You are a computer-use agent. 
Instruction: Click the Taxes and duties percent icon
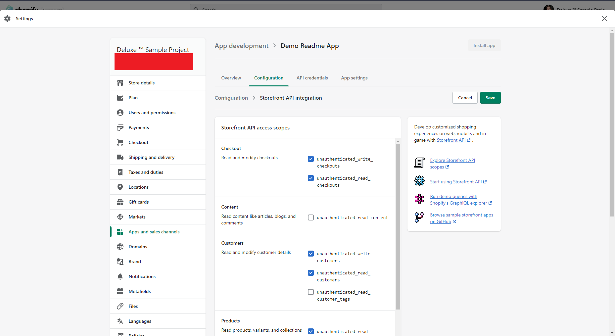coord(120,172)
